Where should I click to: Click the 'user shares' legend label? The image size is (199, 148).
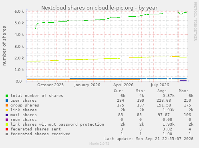pyautogui.click(x=24, y=101)
